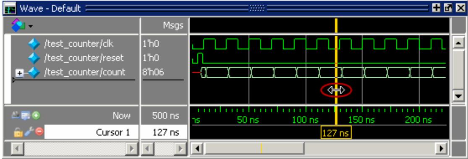The height and width of the screenshot is (159, 468).
Task: Close the Wave - Default window
Action: 460,8
